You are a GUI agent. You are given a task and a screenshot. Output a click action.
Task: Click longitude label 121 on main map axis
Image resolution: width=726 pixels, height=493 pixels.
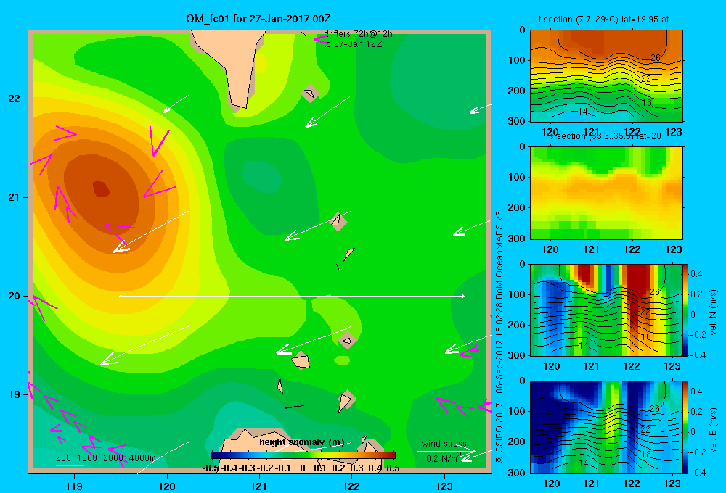click(x=259, y=486)
